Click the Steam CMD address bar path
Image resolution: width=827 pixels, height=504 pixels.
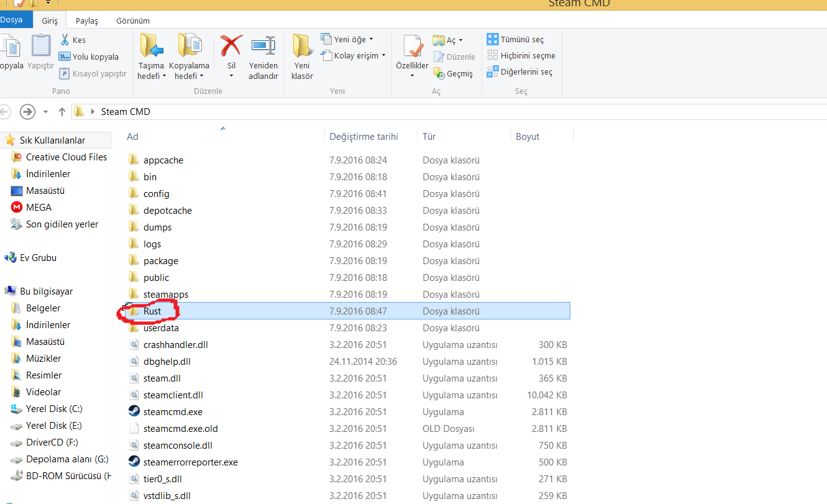click(x=126, y=112)
